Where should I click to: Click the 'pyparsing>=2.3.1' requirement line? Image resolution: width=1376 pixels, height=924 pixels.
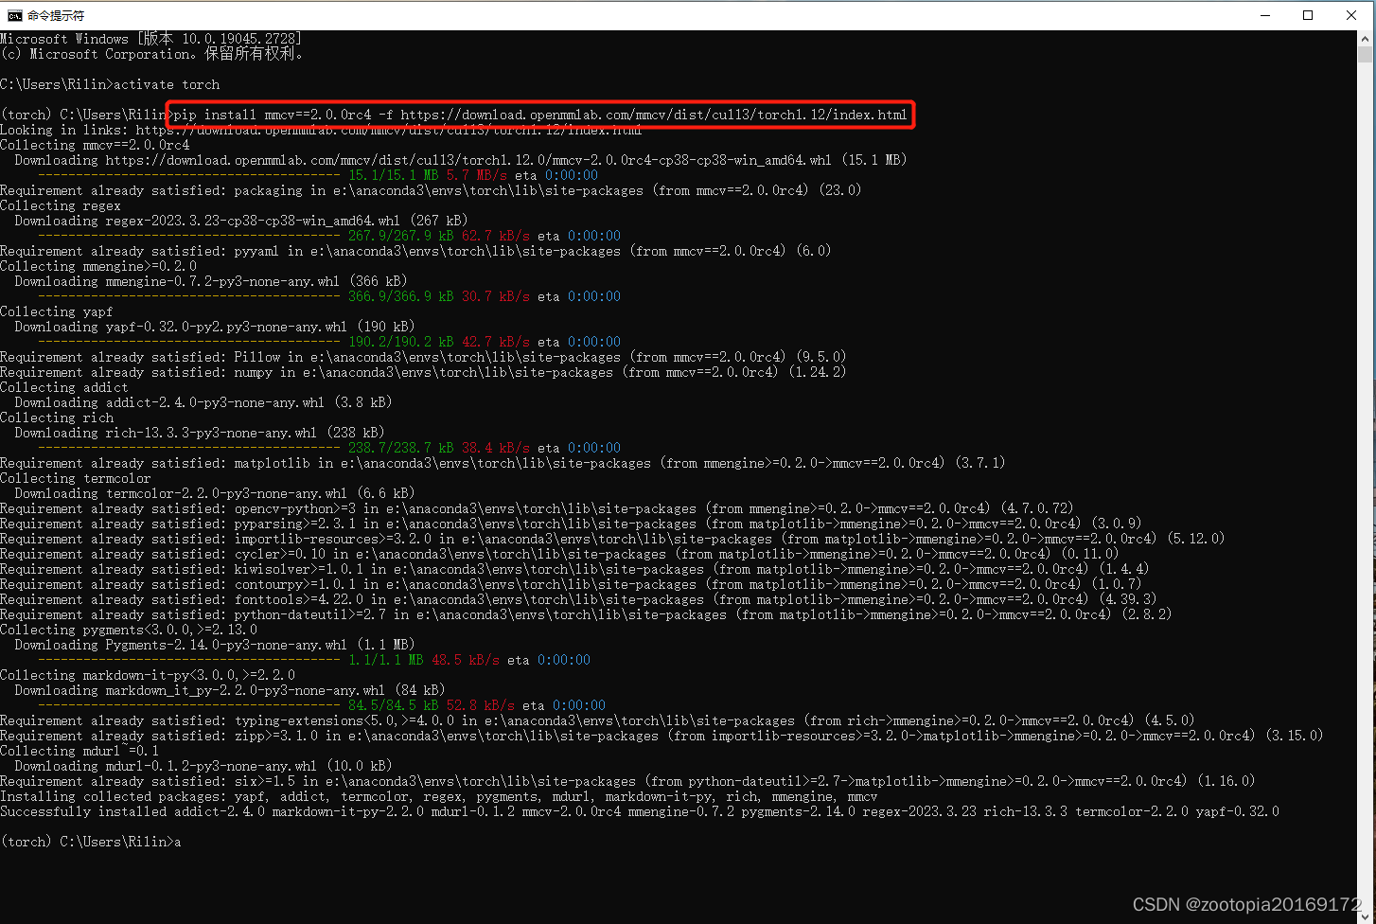point(571,524)
